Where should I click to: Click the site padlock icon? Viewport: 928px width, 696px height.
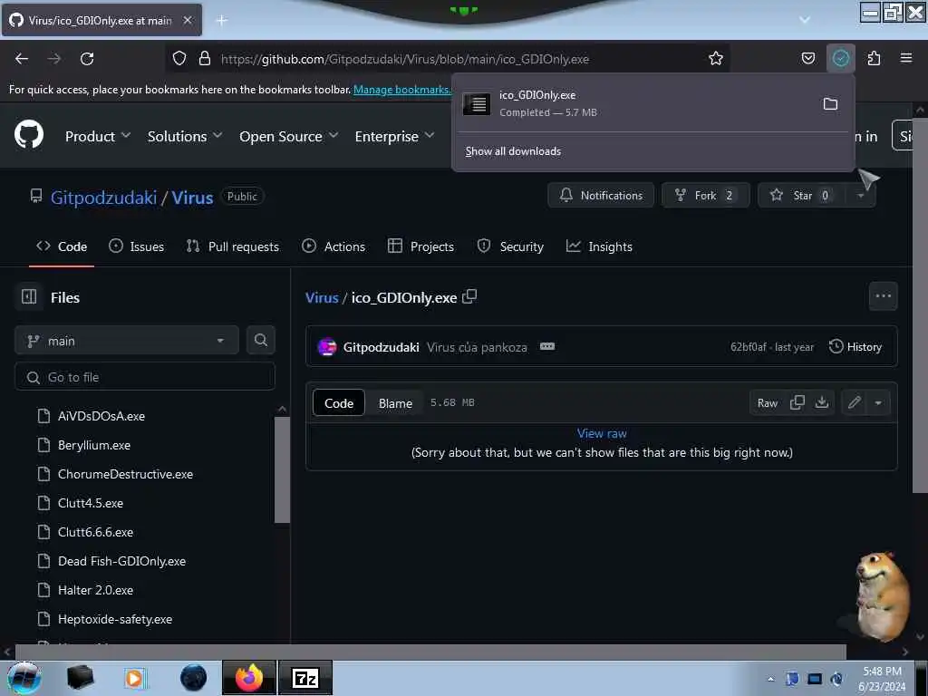click(205, 59)
